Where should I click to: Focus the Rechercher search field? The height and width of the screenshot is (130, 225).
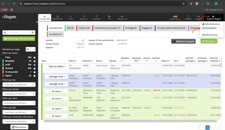[19, 32]
